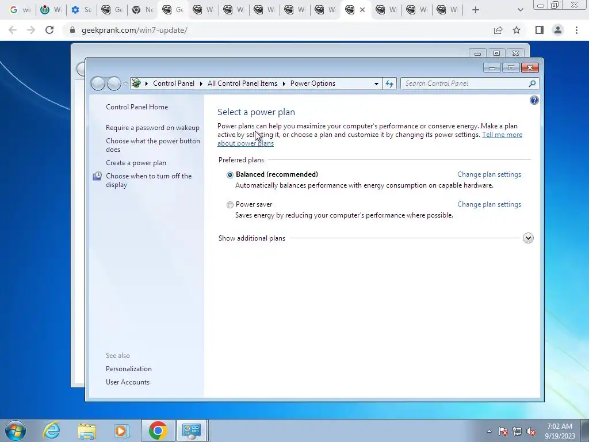Click the Show desktop strip

pos(585,430)
